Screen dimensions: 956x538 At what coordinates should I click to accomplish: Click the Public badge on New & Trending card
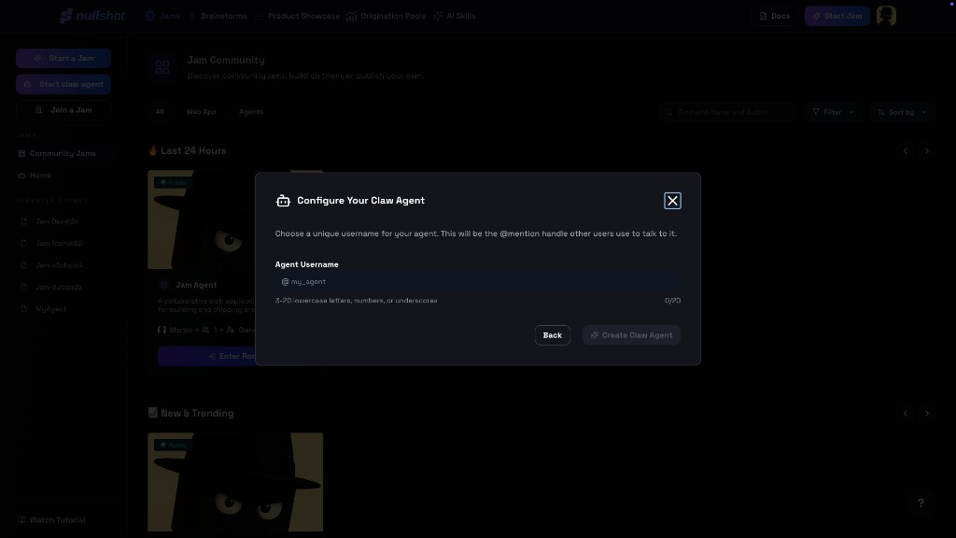(x=173, y=446)
